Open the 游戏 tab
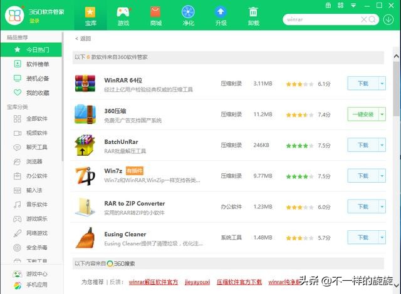This screenshot has height=294, width=401. [x=123, y=16]
